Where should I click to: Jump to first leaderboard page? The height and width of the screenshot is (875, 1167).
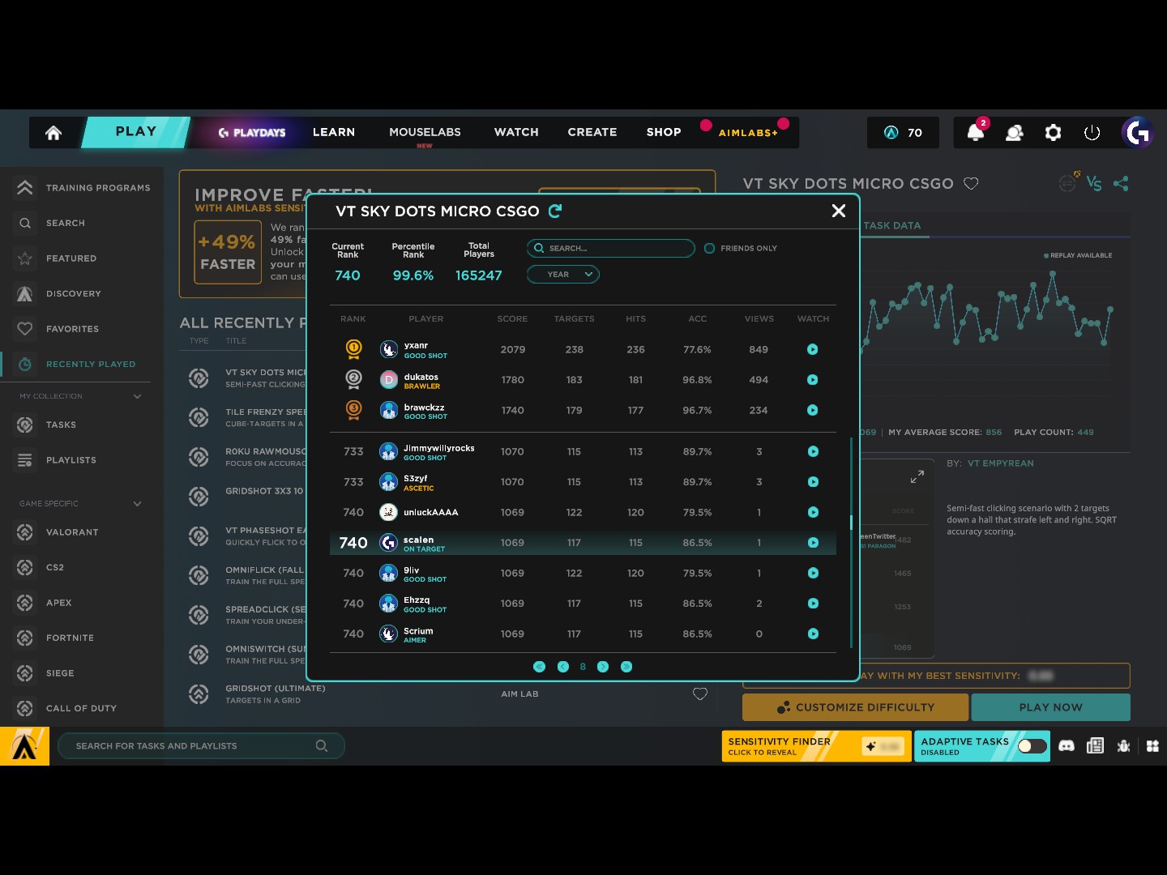539,667
